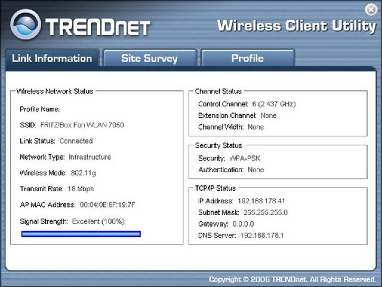
Task: Click the Link Status value Connected
Action: [76, 141]
